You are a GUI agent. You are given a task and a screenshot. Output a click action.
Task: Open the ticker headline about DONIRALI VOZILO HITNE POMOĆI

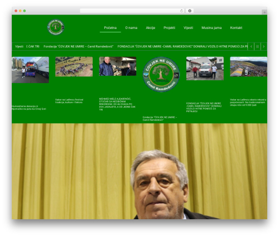pos(182,46)
